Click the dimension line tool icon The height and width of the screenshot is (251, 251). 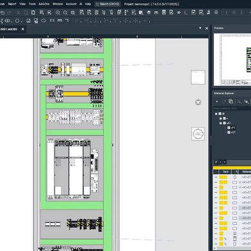point(52,20)
